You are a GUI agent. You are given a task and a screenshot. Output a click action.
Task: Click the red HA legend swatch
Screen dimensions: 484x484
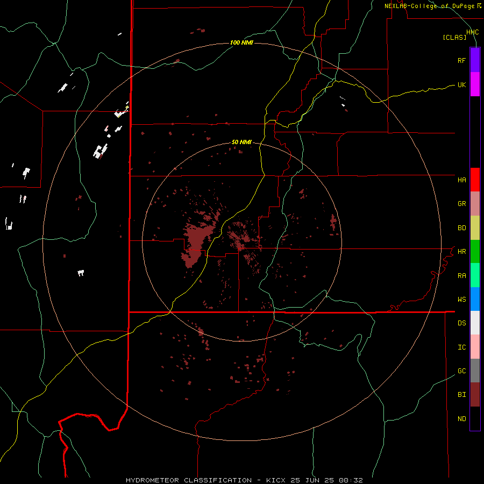(475, 180)
